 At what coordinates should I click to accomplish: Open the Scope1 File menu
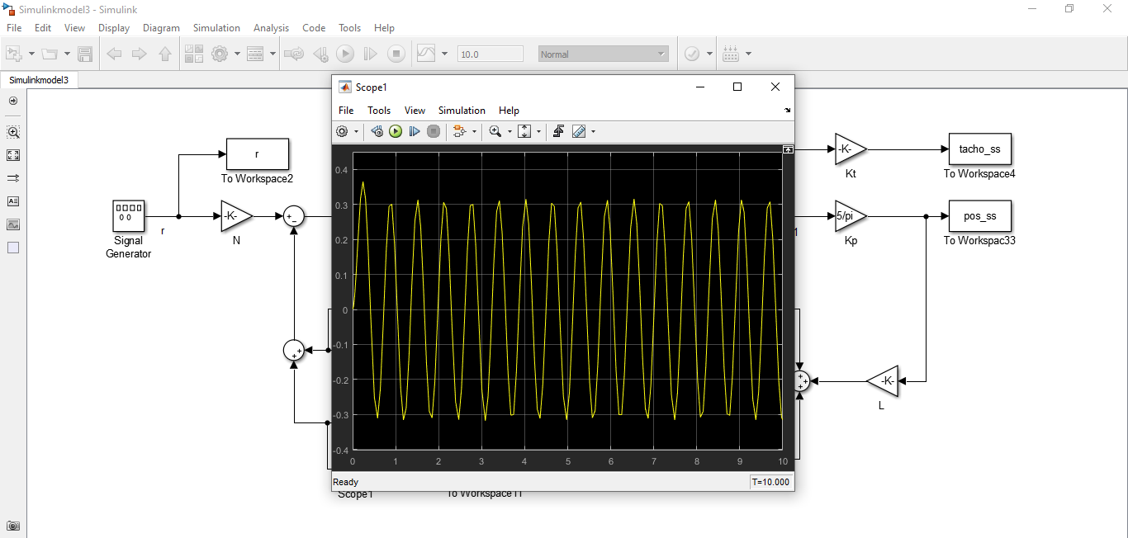(346, 111)
